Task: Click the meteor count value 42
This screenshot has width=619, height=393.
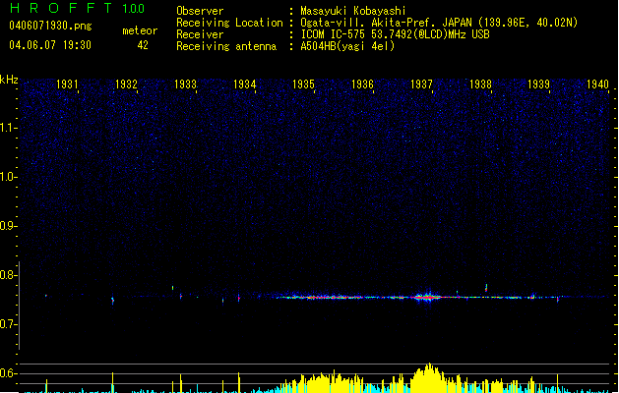Action: [x=143, y=45]
